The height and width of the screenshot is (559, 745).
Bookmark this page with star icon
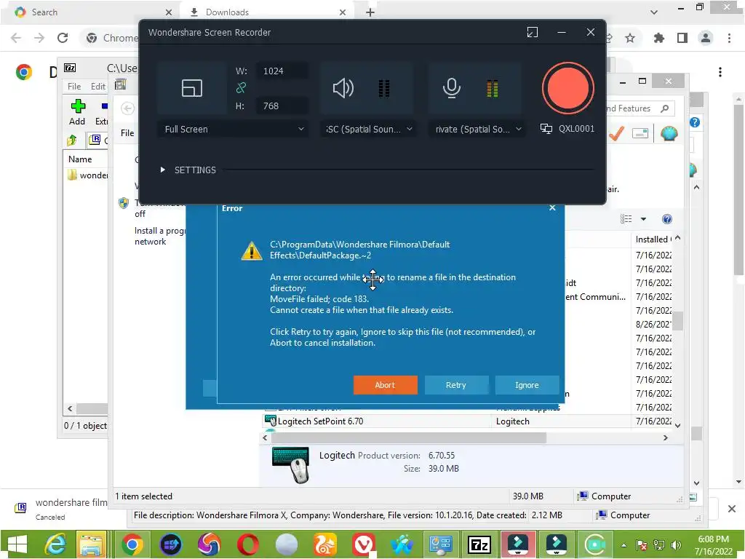coord(630,38)
